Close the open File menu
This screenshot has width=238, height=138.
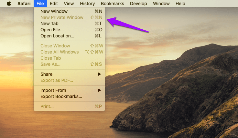point(40,4)
